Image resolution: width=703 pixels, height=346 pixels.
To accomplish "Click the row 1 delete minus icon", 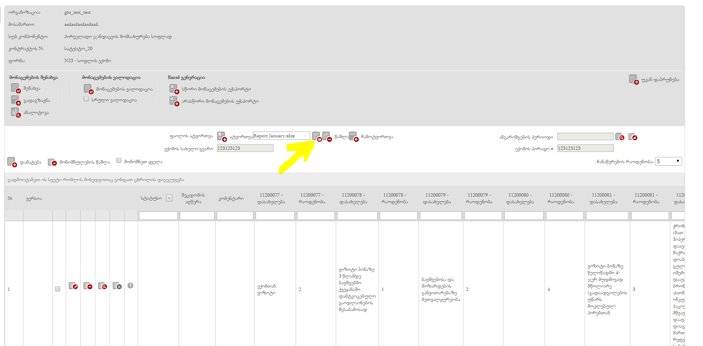I will click(x=88, y=286).
